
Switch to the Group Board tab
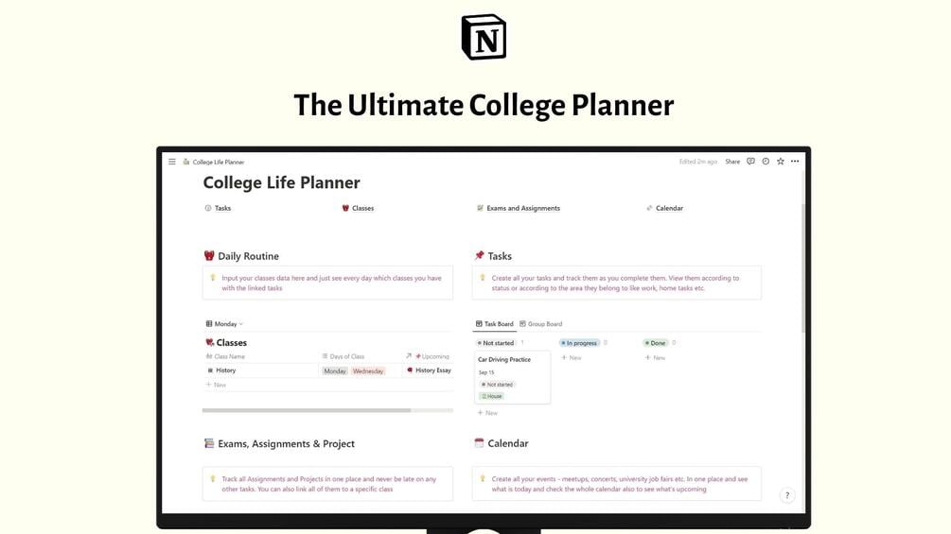pyautogui.click(x=541, y=324)
